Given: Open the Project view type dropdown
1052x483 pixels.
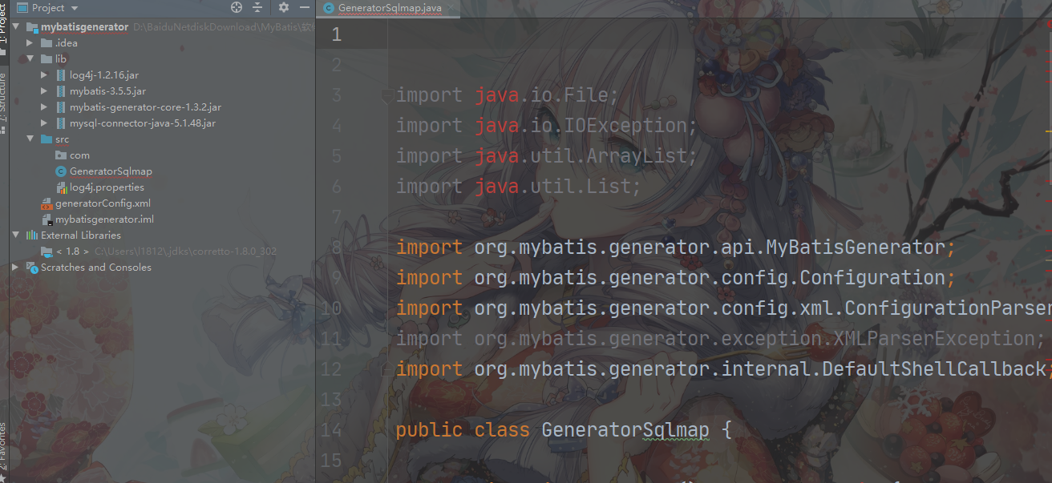Looking at the screenshot, I should pos(75,8).
